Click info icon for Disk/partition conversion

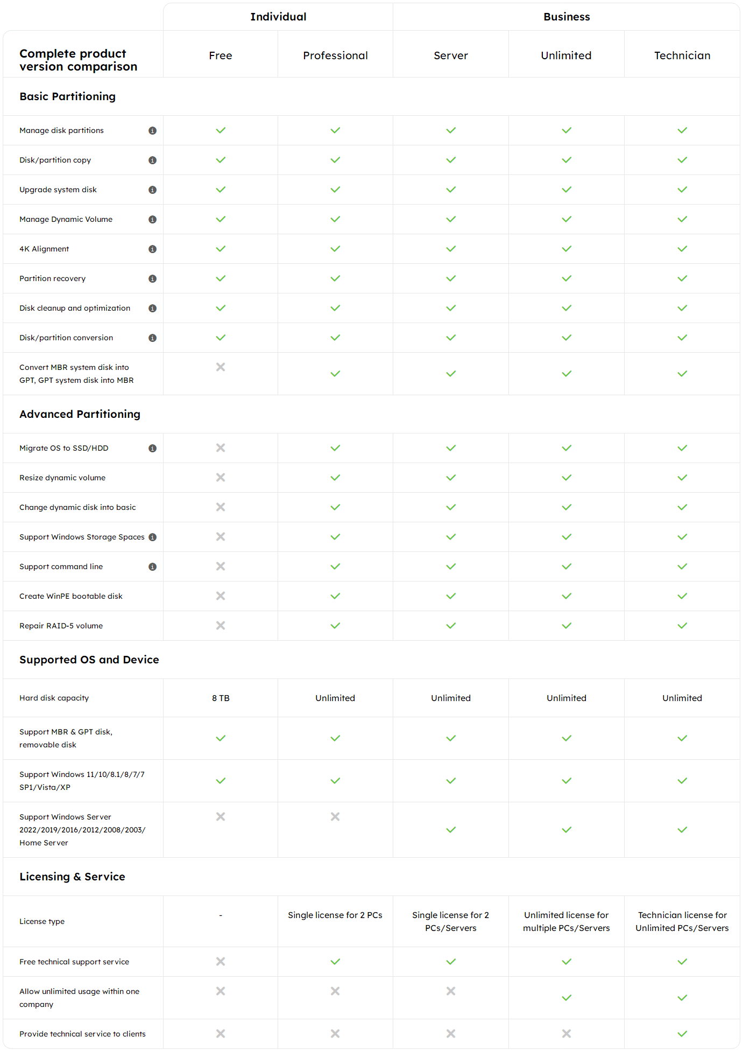(x=152, y=338)
